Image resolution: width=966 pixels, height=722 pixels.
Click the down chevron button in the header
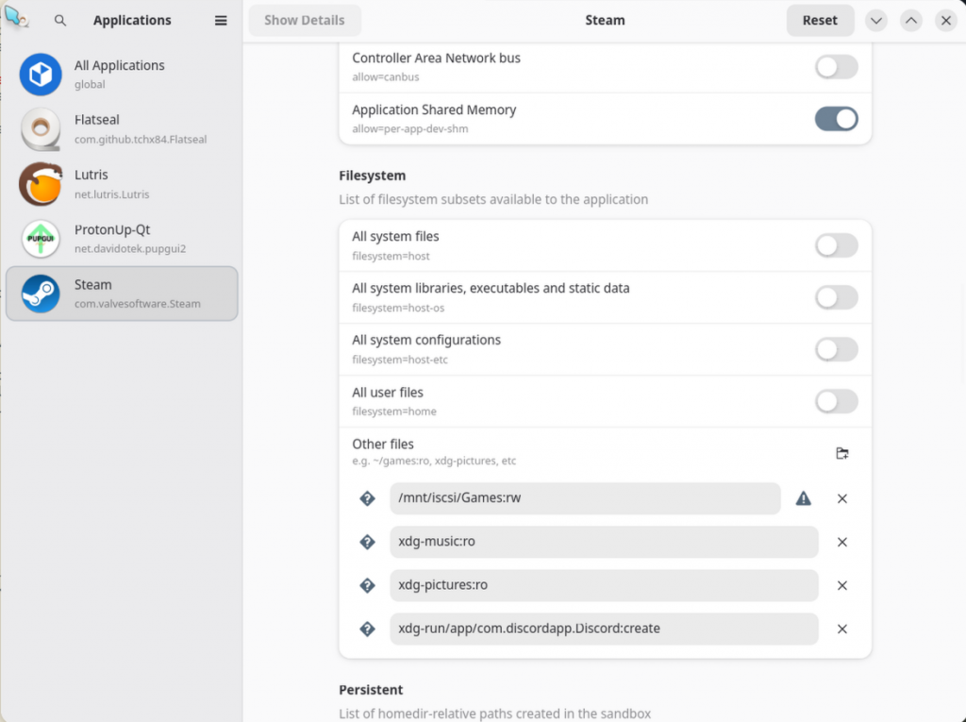coord(876,20)
